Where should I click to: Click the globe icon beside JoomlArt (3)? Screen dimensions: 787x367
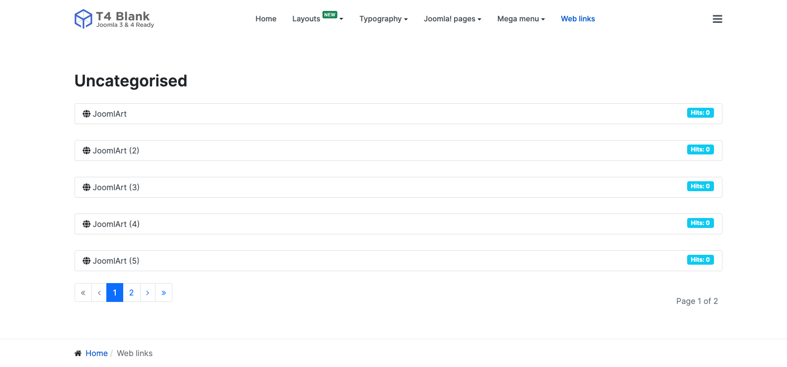point(86,187)
